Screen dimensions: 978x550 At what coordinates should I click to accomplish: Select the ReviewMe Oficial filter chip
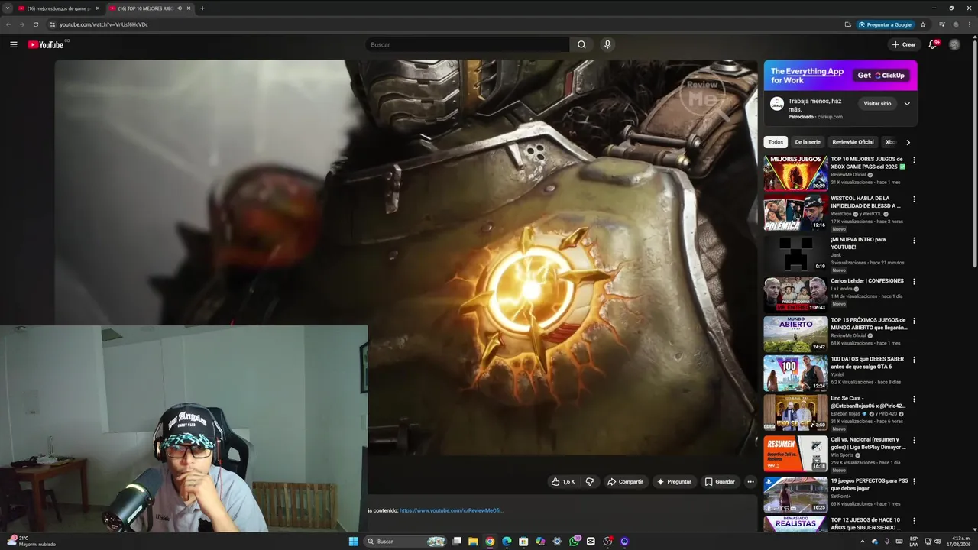[x=853, y=142]
